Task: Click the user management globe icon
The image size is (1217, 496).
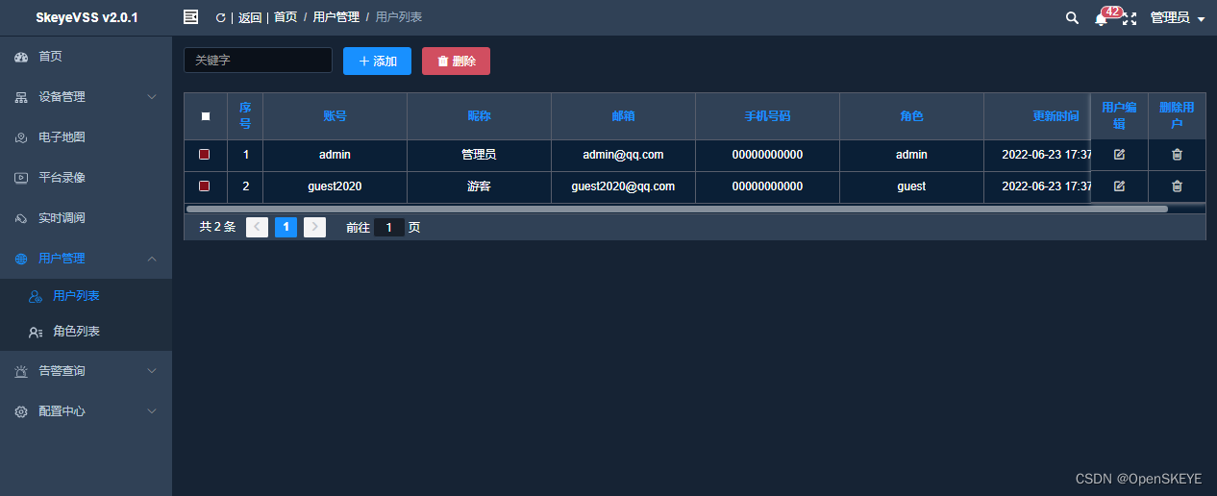Action: tap(21, 259)
